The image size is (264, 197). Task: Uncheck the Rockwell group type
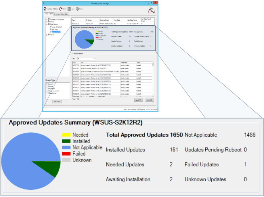pyautogui.click(x=47, y=84)
